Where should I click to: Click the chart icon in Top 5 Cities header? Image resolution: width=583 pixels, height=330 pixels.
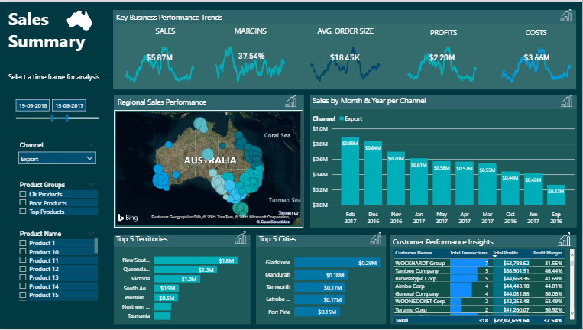(374, 239)
